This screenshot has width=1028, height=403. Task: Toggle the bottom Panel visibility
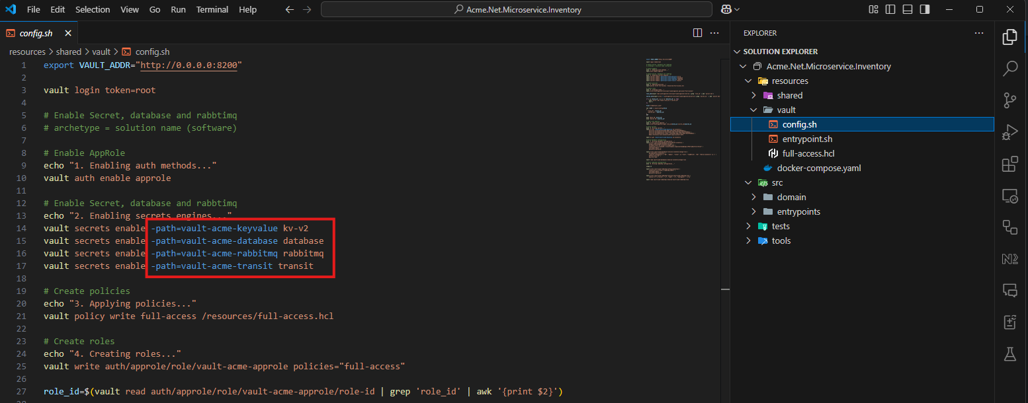coord(908,9)
